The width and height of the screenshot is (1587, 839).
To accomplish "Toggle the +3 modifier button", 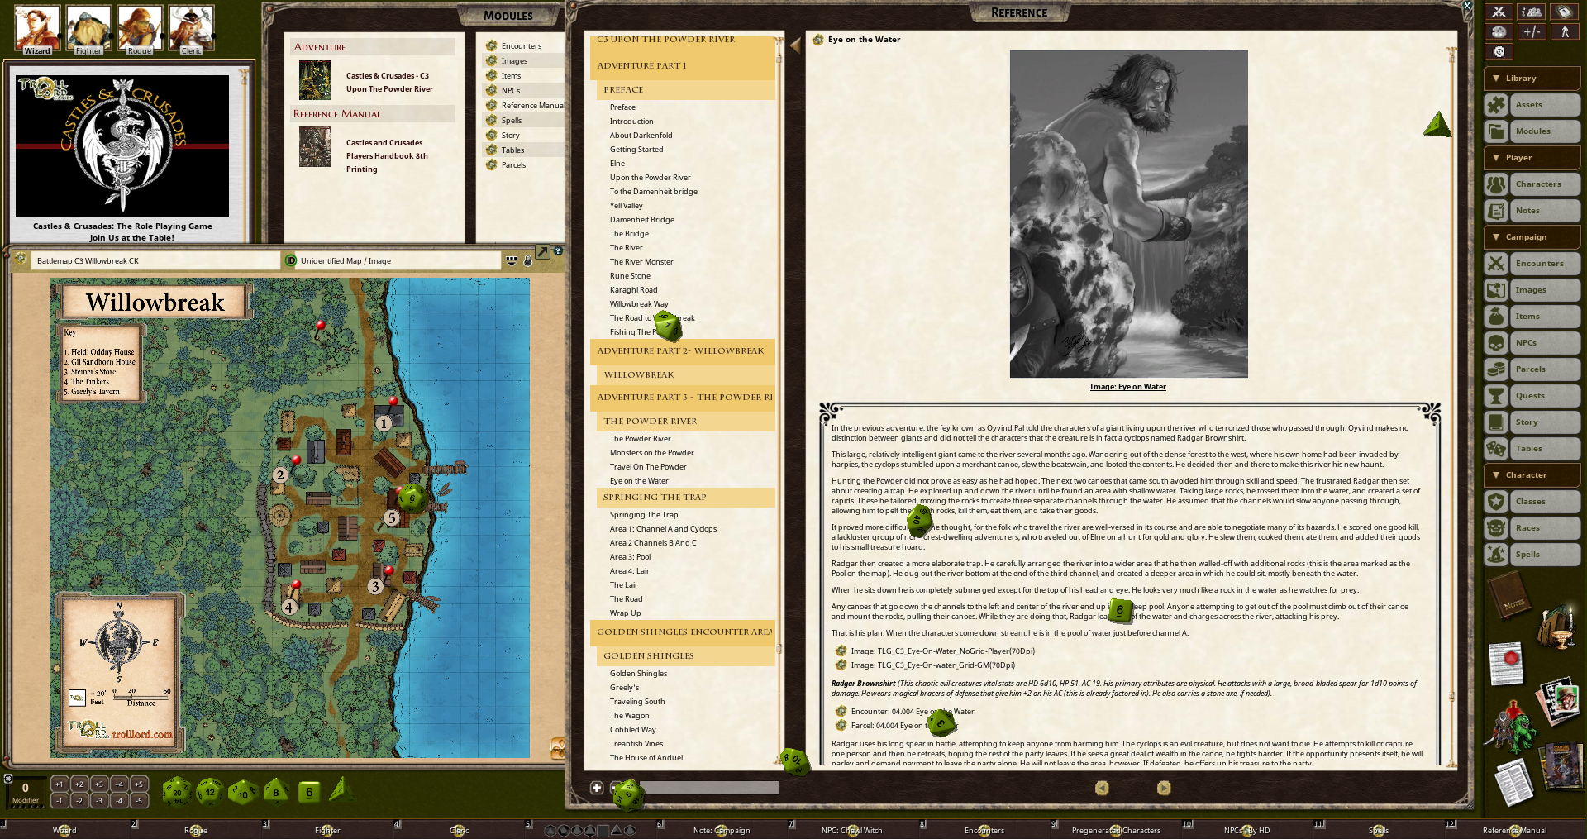I will click(x=99, y=784).
